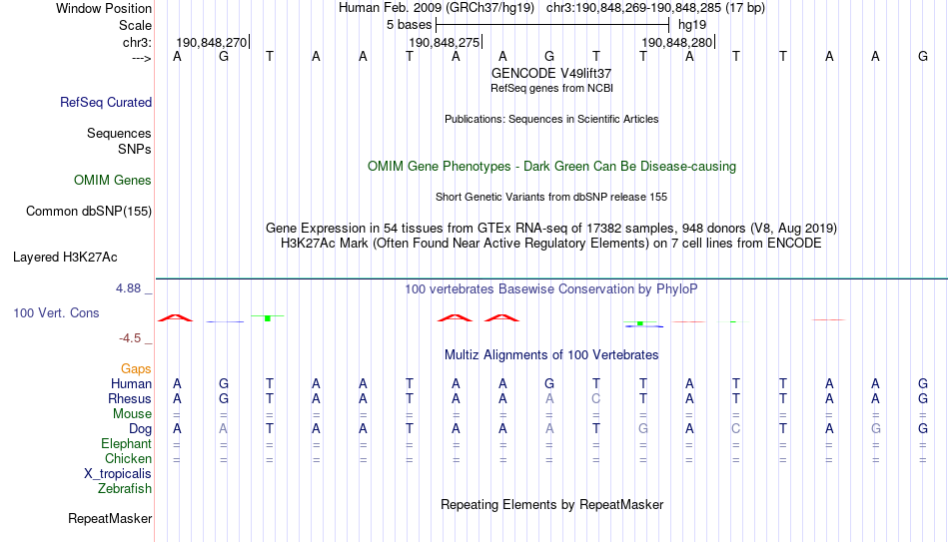
Task: Click the RefSeq genes from NCBI title
Action: (551, 88)
